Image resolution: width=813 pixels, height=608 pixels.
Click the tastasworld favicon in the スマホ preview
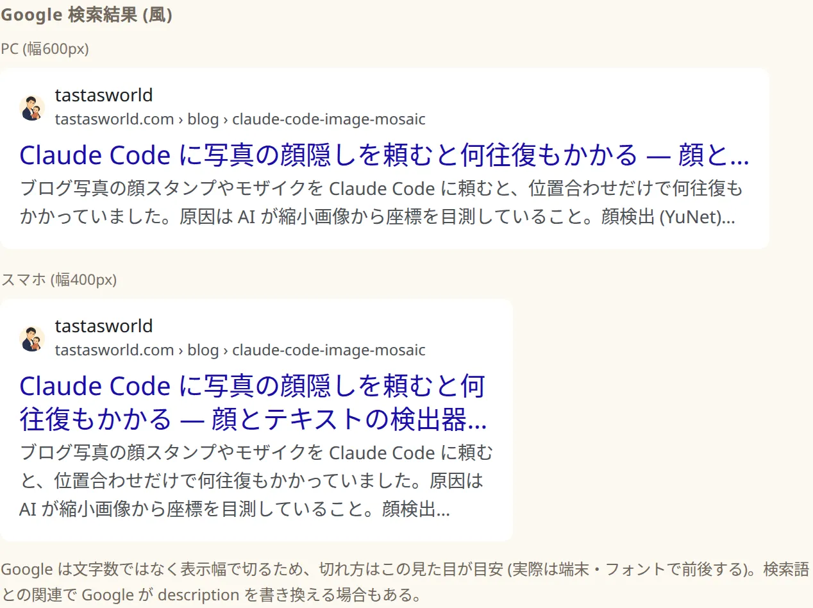(x=32, y=339)
